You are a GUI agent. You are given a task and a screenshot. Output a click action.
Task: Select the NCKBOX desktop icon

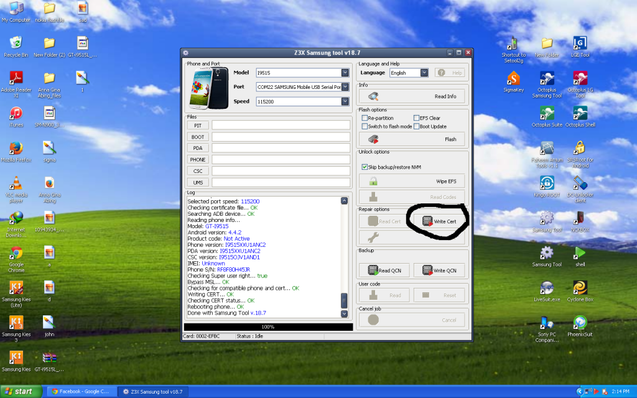pyautogui.click(x=580, y=221)
